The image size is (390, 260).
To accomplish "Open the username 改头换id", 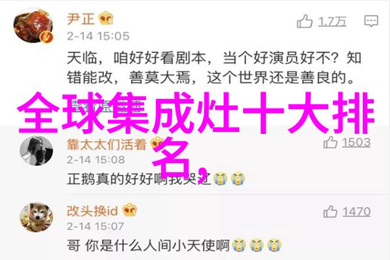I will [x=92, y=211].
